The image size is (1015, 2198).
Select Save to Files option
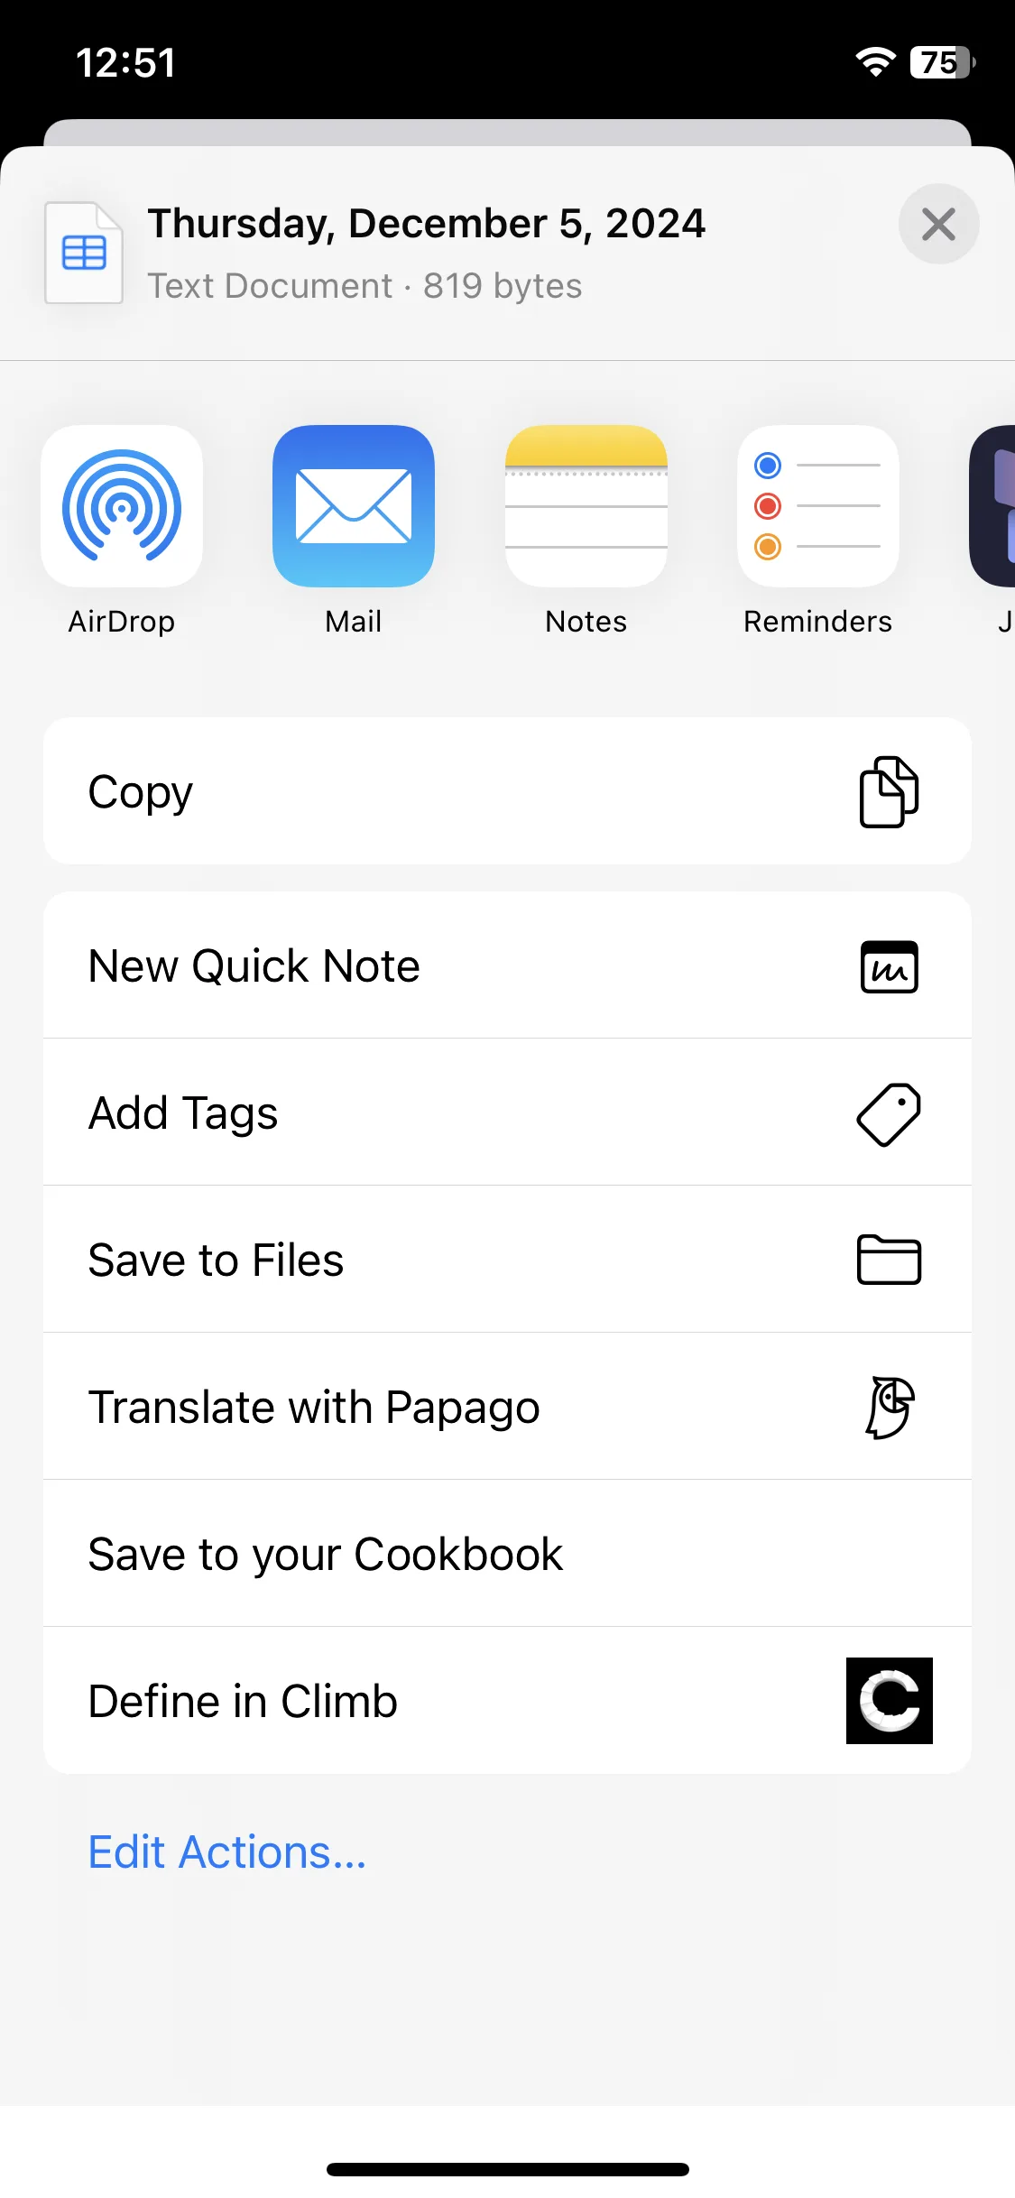(x=507, y=1260)
